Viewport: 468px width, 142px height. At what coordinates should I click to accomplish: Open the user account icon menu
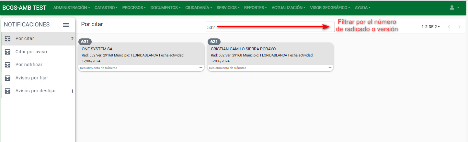(454, 7)
